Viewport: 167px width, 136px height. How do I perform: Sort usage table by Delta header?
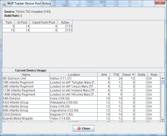pos(141,75)
